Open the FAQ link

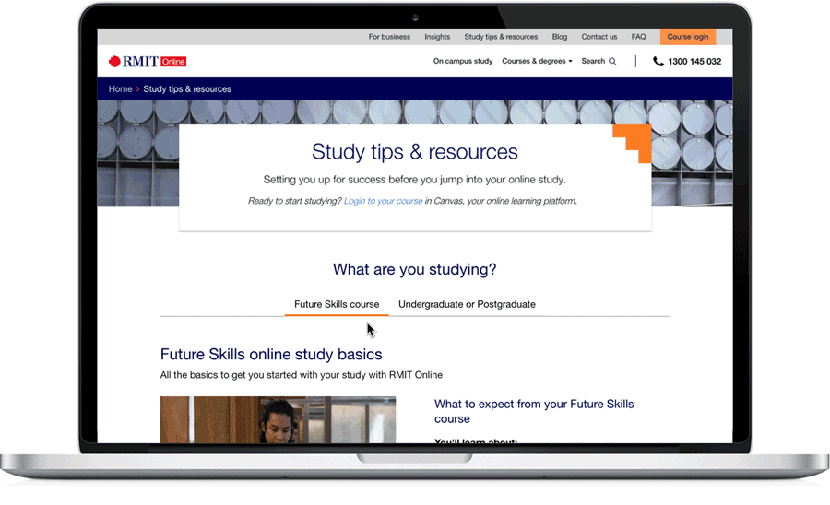pyautogui.click(x=638, y=37)
